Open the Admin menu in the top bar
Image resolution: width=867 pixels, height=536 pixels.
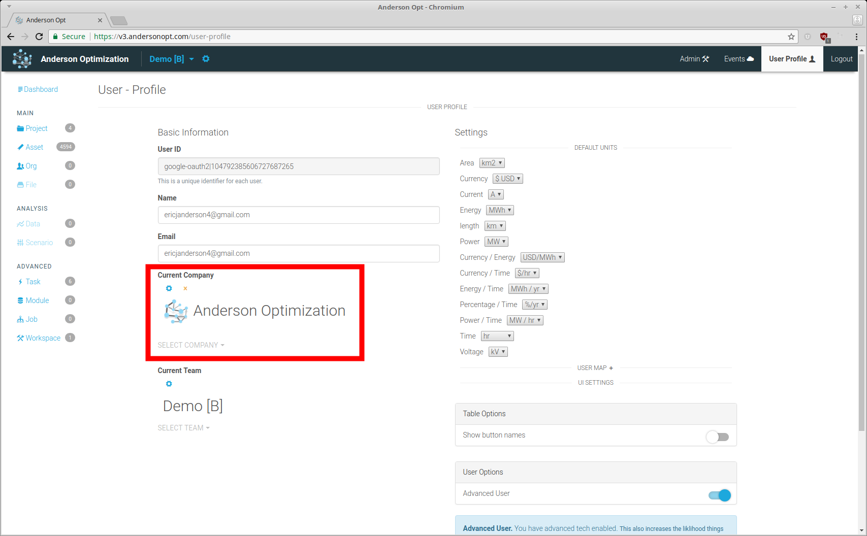(x=694, y=59)
